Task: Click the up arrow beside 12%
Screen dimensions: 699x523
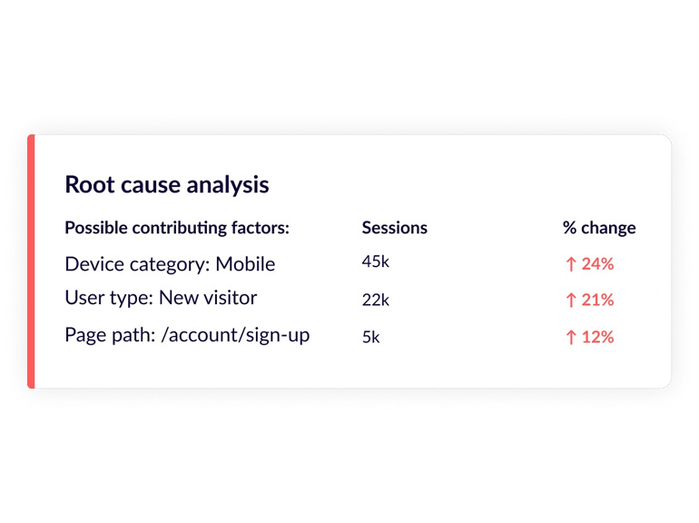Action: tap(571, 337)
